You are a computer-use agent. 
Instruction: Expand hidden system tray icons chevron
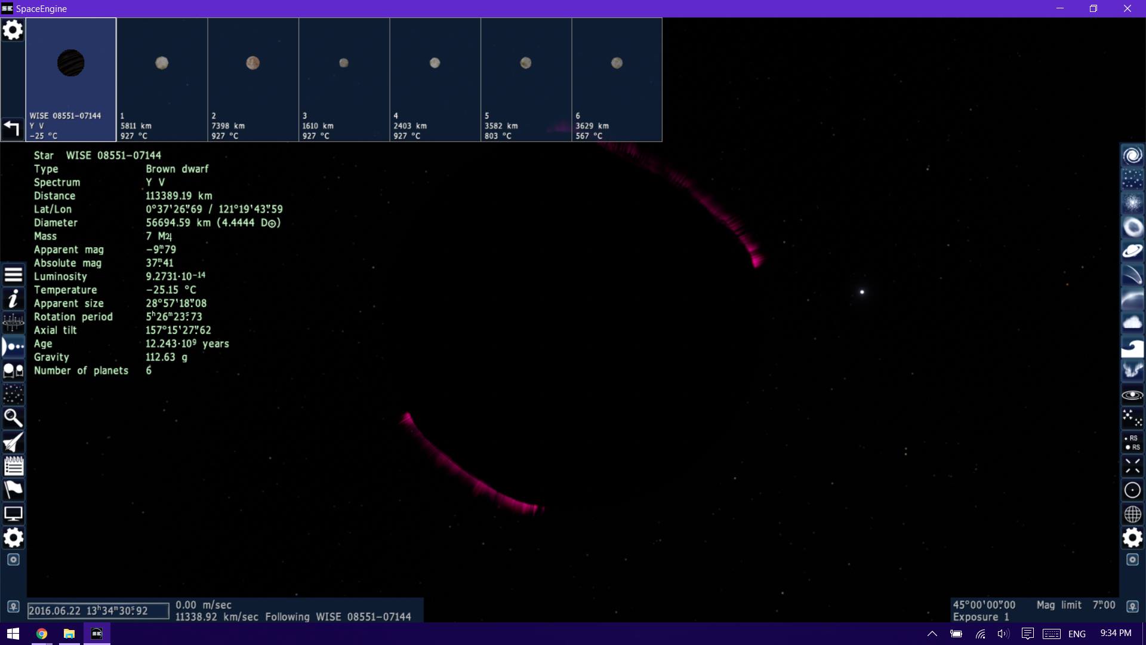click(932, 634)
